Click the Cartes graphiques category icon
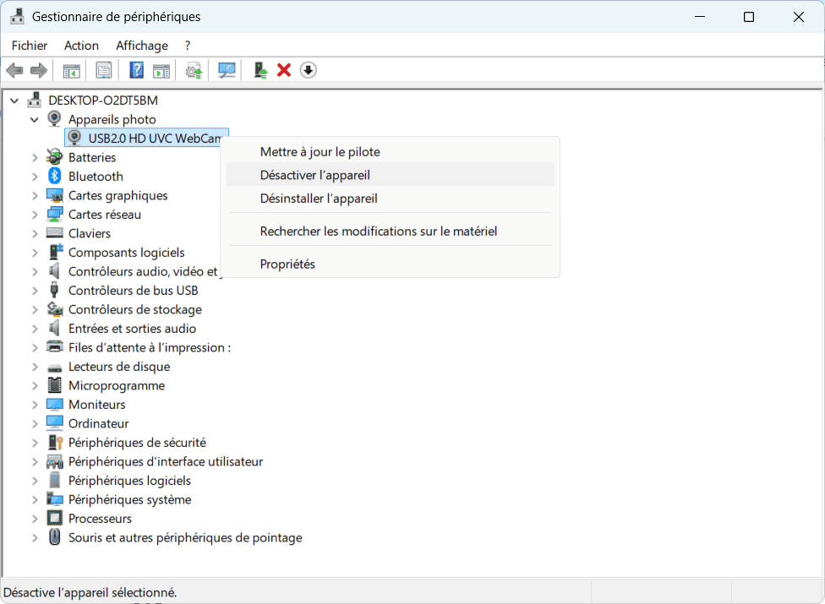This screenshot has height=604, width=825. coord(55,195)
